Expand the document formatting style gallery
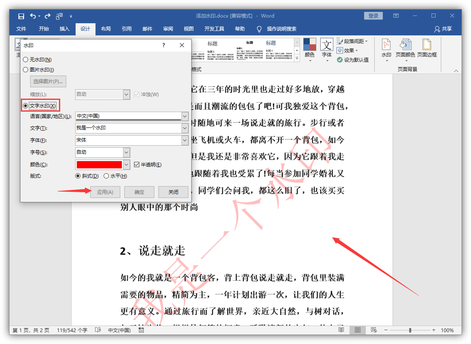The height and width of the screenshot is (344, 471). coord(297,58)
